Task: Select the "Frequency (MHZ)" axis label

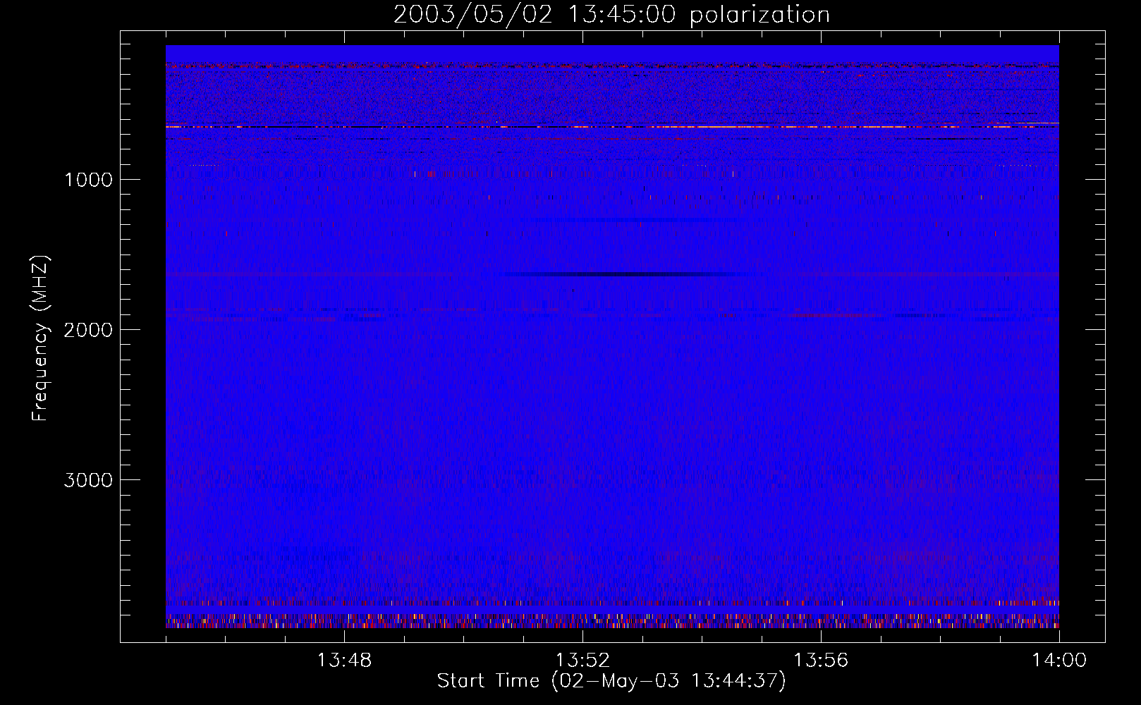Action: point(40,338)
